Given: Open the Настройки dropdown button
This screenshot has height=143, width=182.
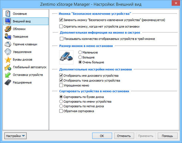Looking at the screenshot, I should pyautogui.click(x=15, y=136).
